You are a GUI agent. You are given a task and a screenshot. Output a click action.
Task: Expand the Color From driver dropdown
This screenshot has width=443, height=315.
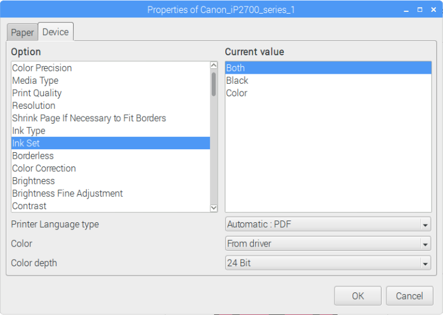(328, 244)
